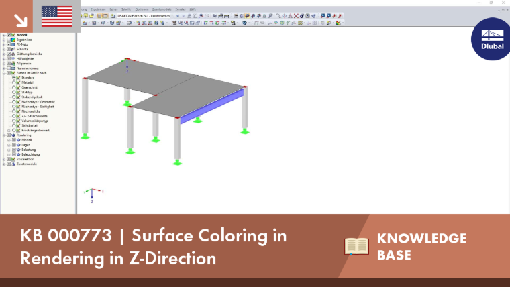
Task: Expand the Lager node under Rendering
Action: [9, 145]
